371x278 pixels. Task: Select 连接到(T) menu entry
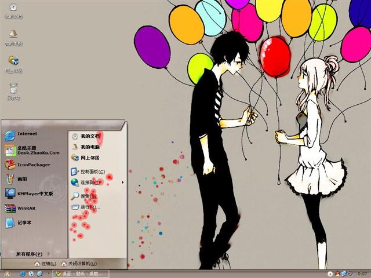(86, 182)
